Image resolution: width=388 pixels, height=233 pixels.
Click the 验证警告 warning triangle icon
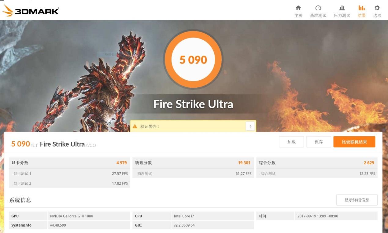click(135, 126)
